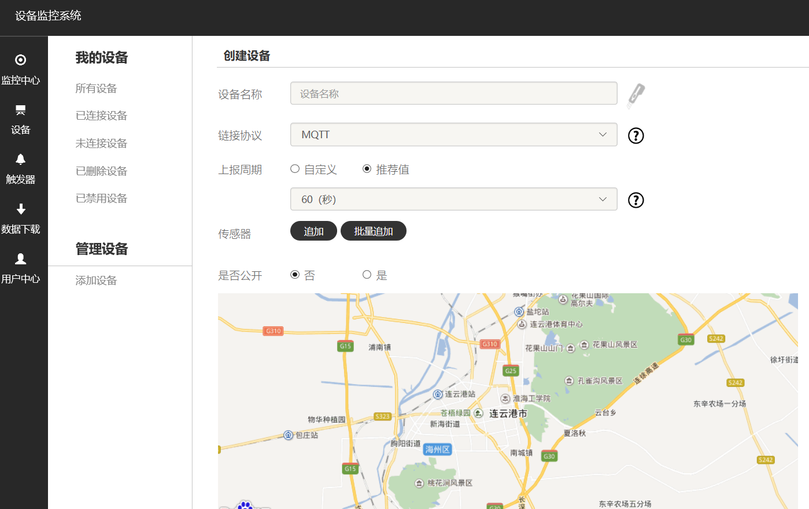
Task: Open 所有设备 in the side menu
Action: pyautogui.click(x=96, y=88)
